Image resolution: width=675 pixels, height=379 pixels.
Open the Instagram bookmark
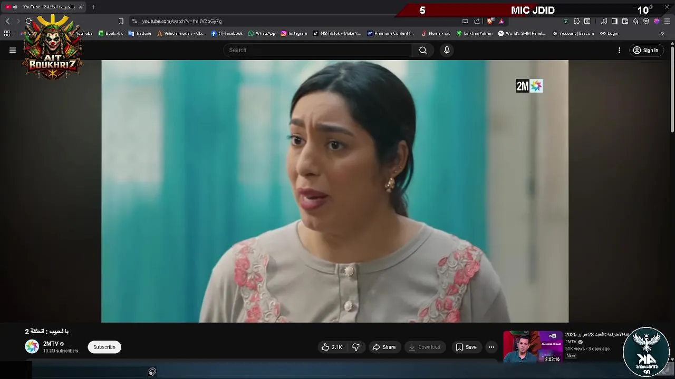tap(294, 33)
